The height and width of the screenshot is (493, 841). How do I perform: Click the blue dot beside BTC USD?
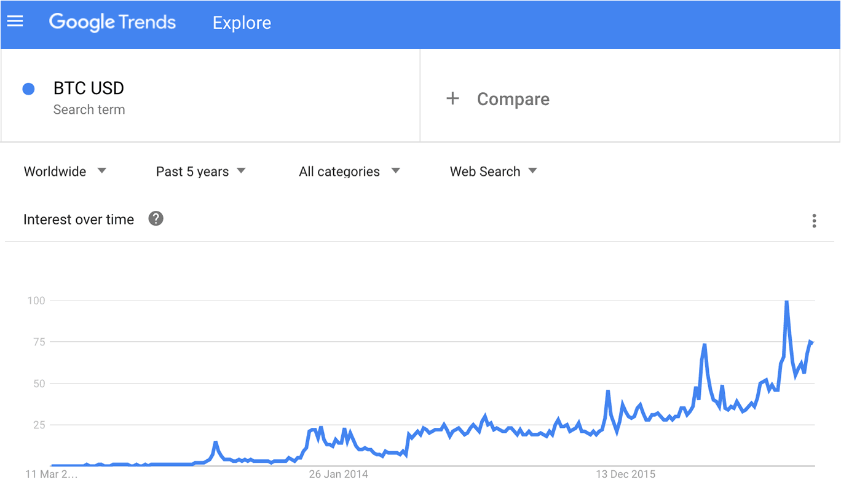[x=28, y=89]
